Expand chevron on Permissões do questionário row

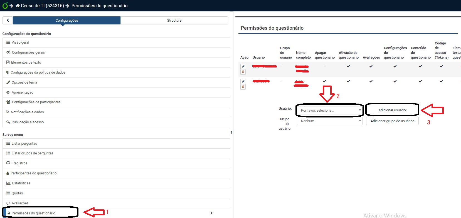click(211, 213)
